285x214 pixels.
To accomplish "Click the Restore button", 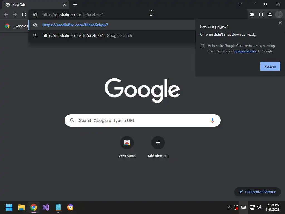I will click(270, 67).
